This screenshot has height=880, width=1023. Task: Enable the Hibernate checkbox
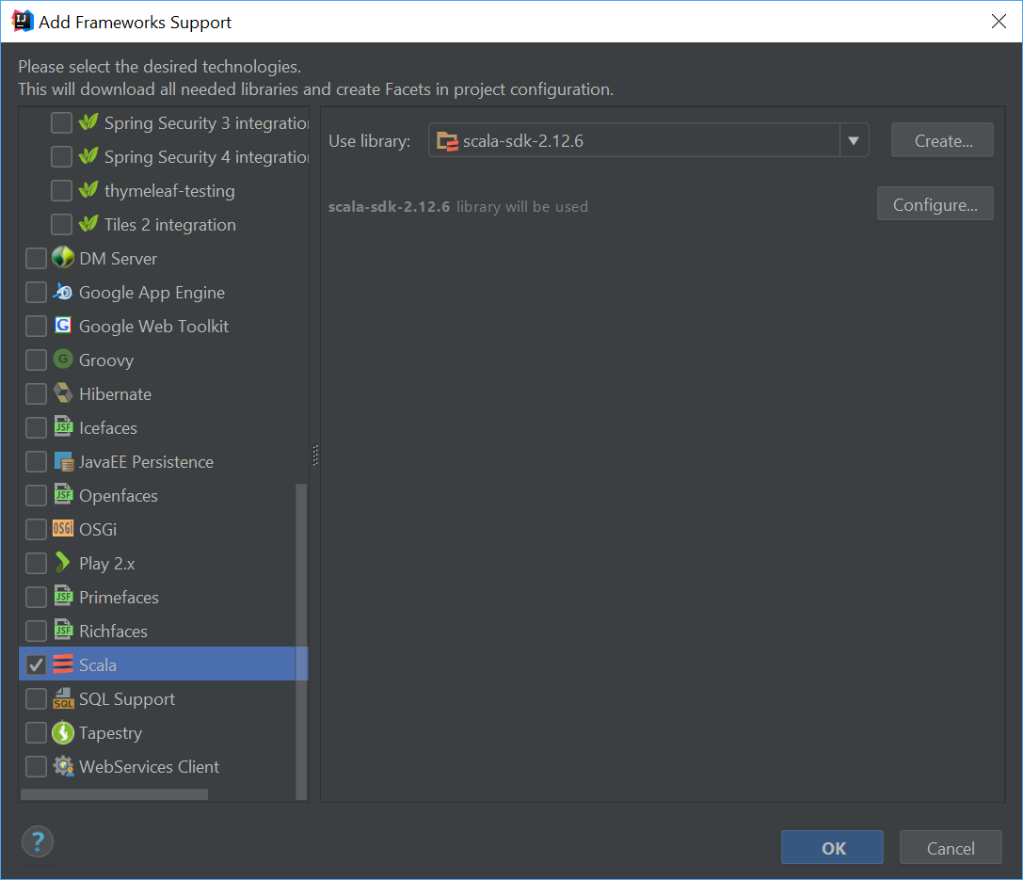(x=36, y=393)
